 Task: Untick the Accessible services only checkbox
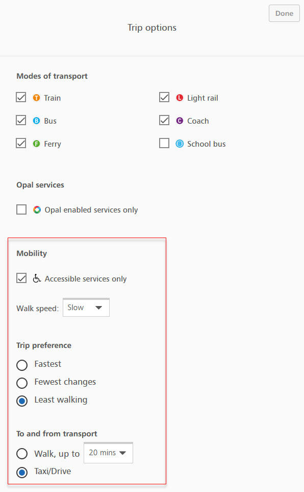pyautogui.click(x=21, y=278)
